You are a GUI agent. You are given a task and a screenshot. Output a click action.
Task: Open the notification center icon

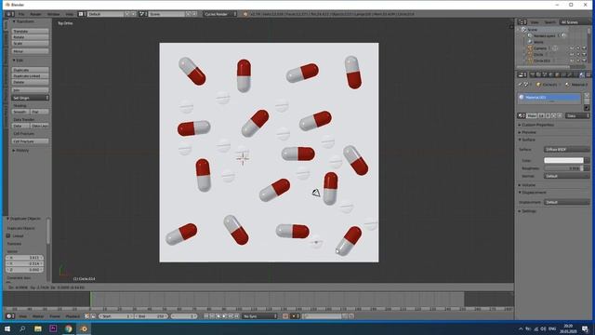point(585,328)
